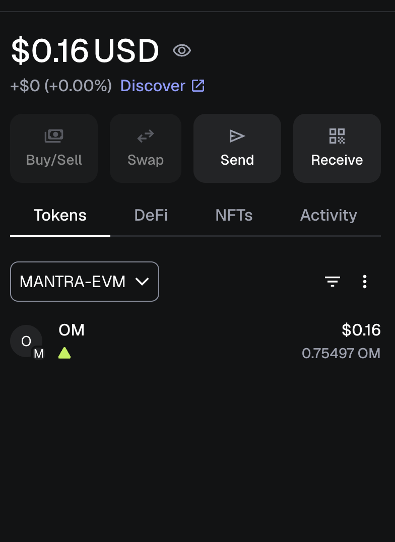View the Activity tab
Image resolution: width=395 pixels, height=542 pixels.
(x=328, y=216)
